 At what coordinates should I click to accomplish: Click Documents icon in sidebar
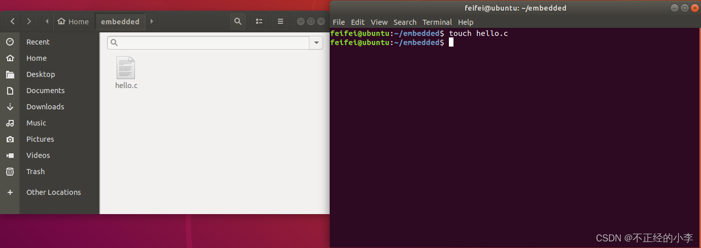10,91
